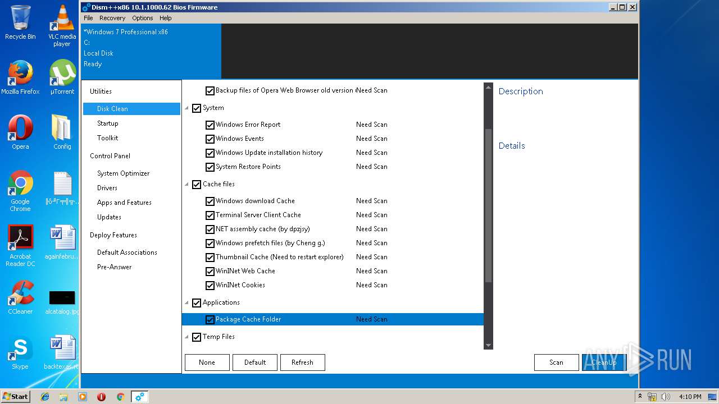Click the scrollbar up arrow
719x404 pixels.
(488, 88)
